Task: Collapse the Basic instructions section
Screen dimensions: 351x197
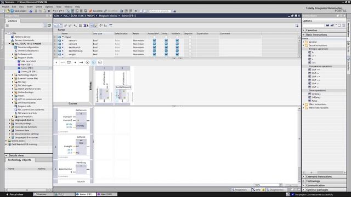Action: pos(303,34)
